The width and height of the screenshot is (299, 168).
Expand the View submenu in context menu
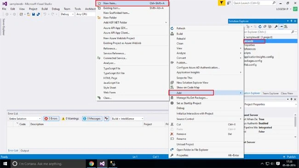click(206, 48)
